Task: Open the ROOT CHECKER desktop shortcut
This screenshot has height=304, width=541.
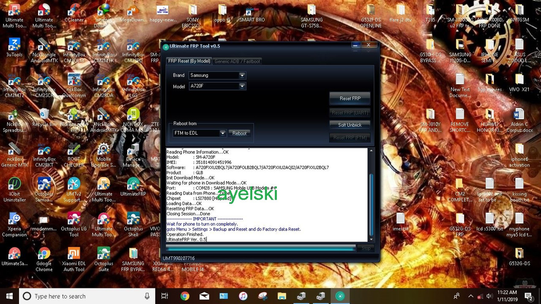Action: 74,155
